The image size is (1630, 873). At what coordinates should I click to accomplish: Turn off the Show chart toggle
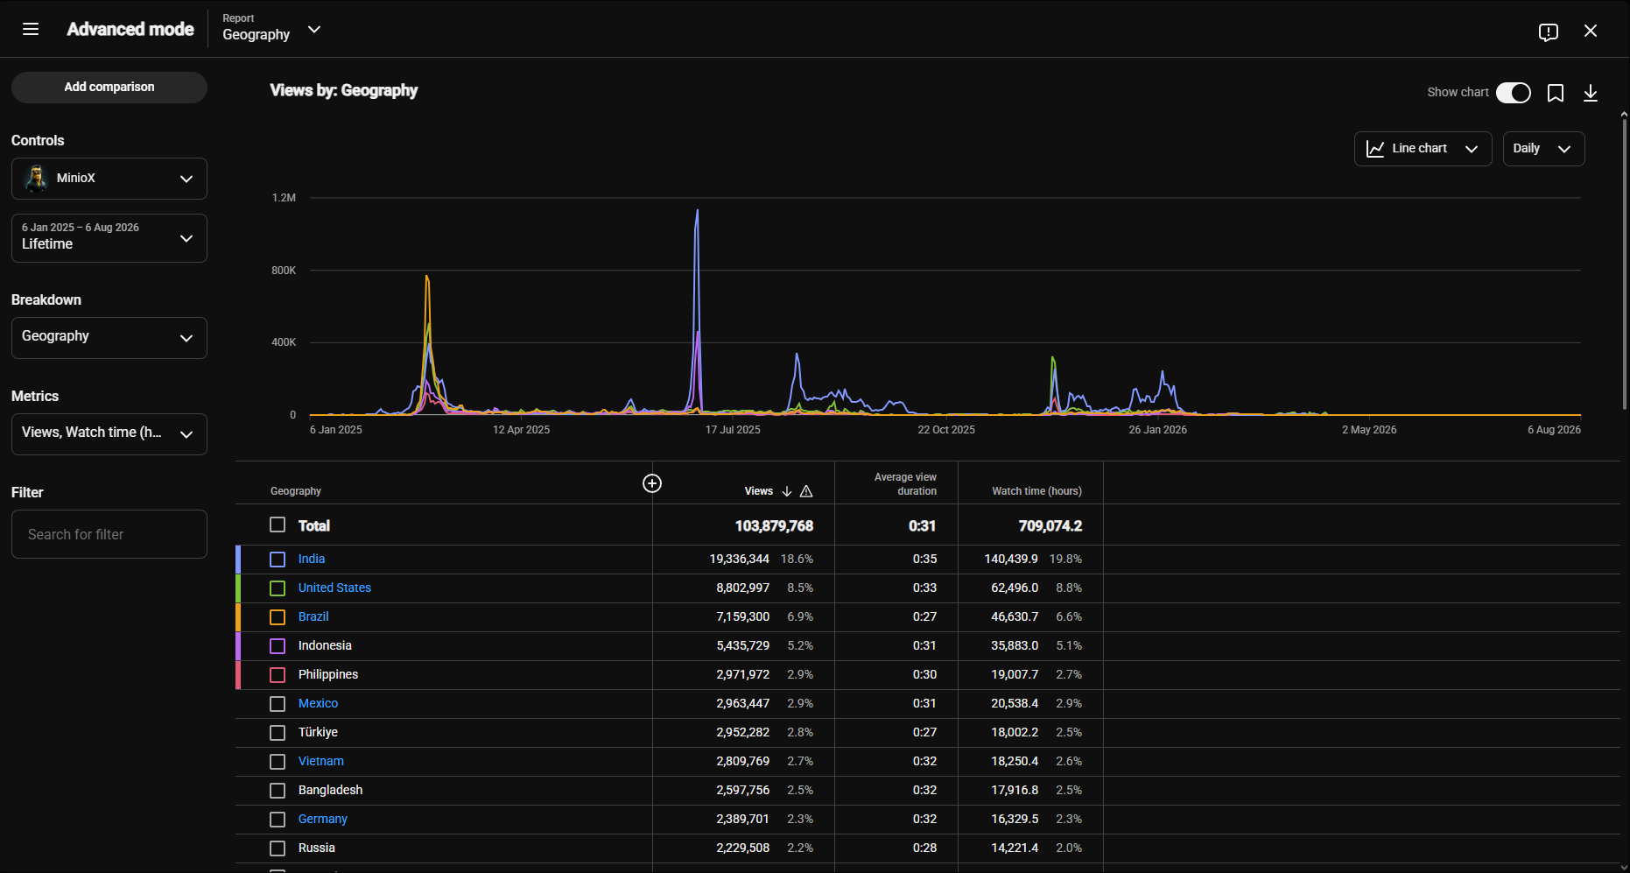pos(1514,93)
